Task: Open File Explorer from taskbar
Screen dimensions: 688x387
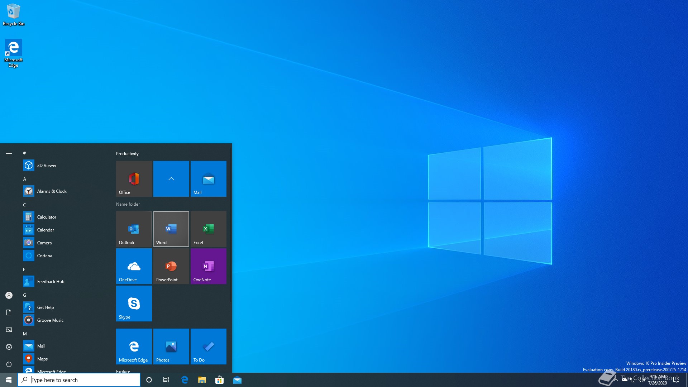Action: click(x=202, y=380)
